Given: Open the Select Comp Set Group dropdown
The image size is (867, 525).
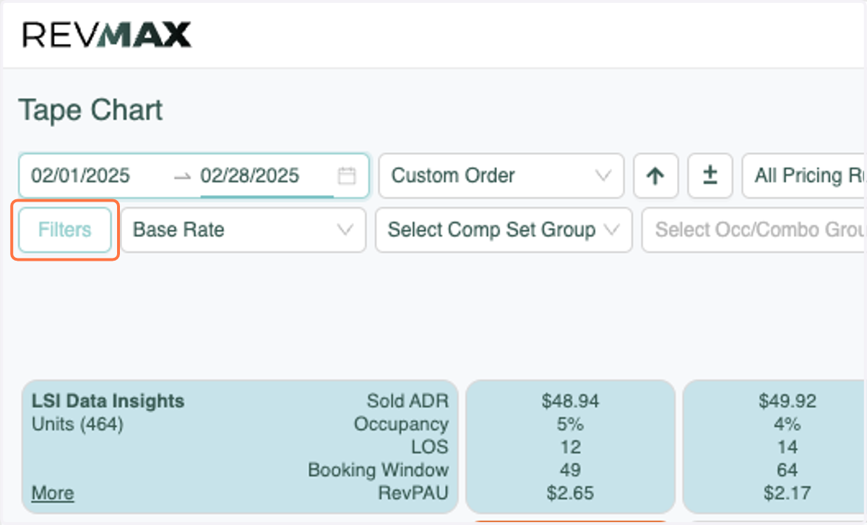Looking at the screenshot, I should click(x=504, y=230).
